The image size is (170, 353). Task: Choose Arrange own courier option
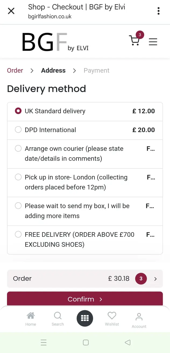18,149
